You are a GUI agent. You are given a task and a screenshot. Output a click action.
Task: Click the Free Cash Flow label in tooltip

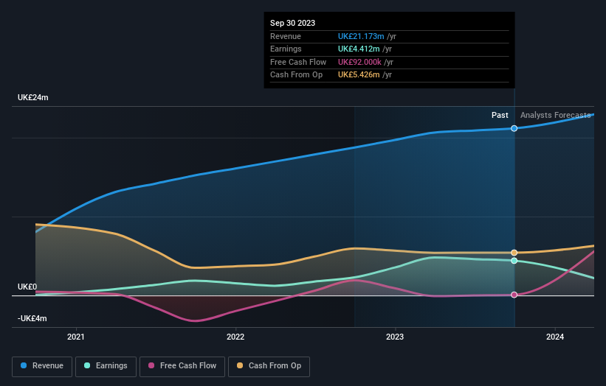coord(298,62)
